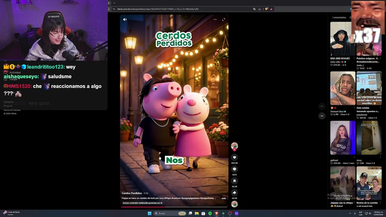Image resolution: width=386 pixels, height=217 pixels.
Task: Open a new browser tab
Action: pos(114,3)
